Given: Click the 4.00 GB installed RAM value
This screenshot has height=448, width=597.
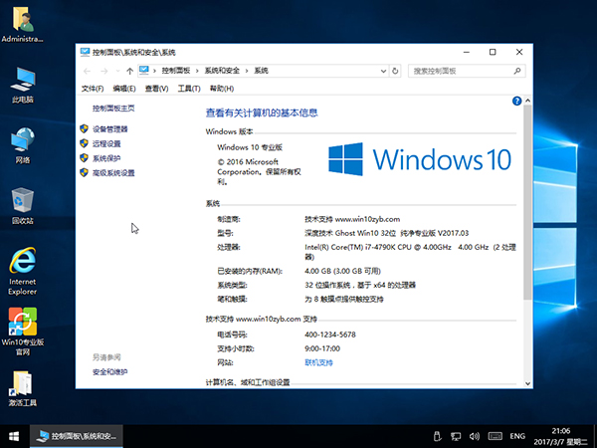Looking at the screenshot, I should (x=342, y=271).
